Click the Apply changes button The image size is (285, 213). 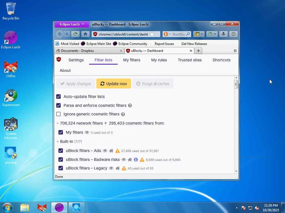coord(76,84)
